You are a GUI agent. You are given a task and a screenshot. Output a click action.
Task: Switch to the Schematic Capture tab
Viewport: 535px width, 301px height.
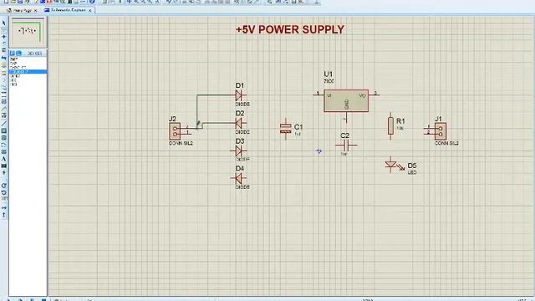pyautogui.click(x=69, y=10)
